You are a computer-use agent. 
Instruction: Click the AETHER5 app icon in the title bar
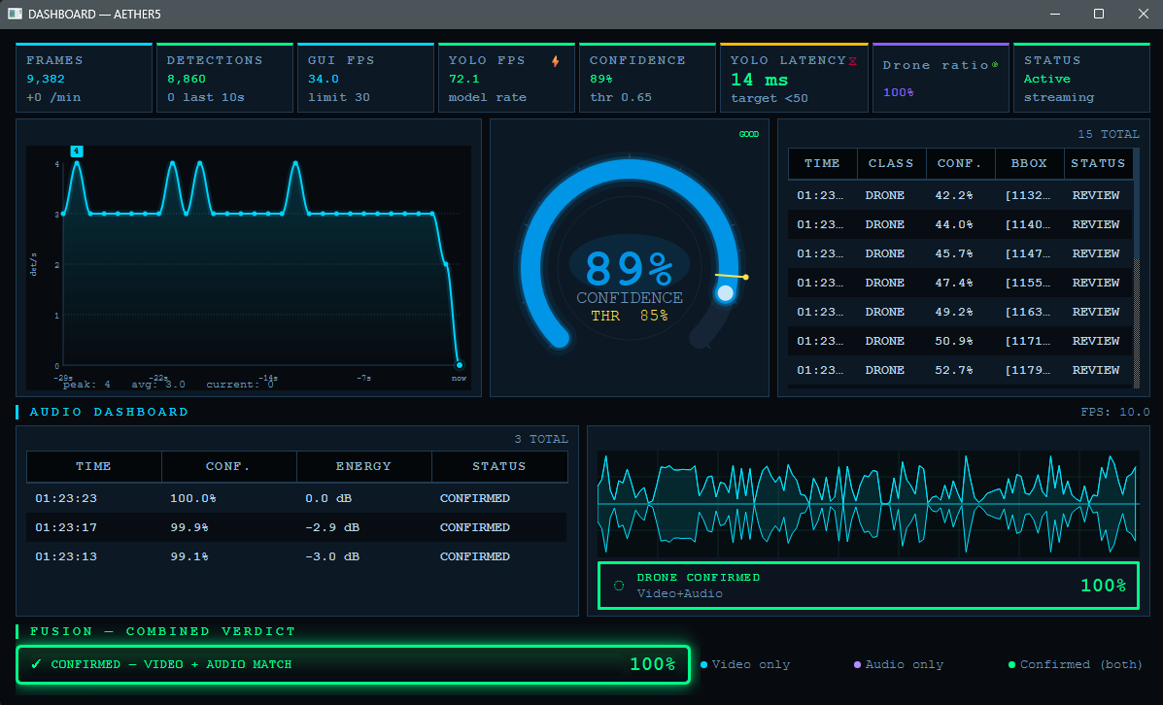(15, 14)
